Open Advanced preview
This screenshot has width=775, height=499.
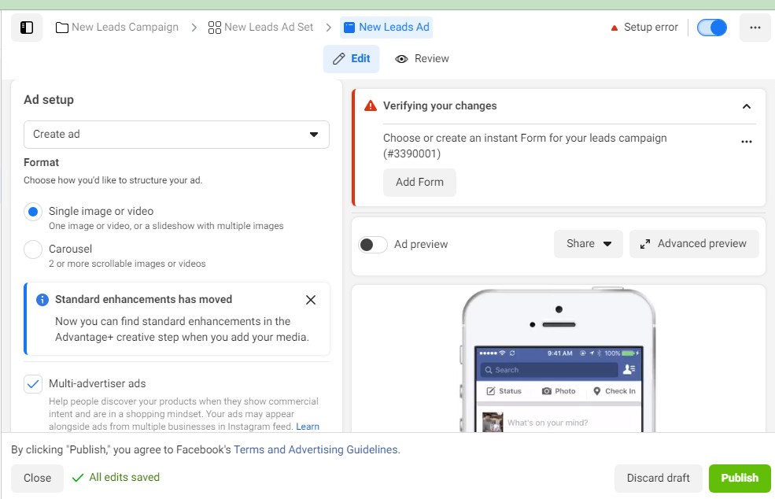694,244
